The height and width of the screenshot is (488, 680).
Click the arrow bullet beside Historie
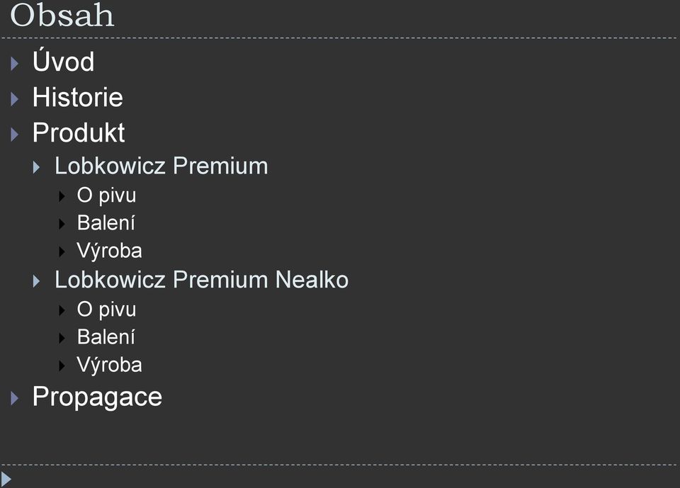coord(15,99)
